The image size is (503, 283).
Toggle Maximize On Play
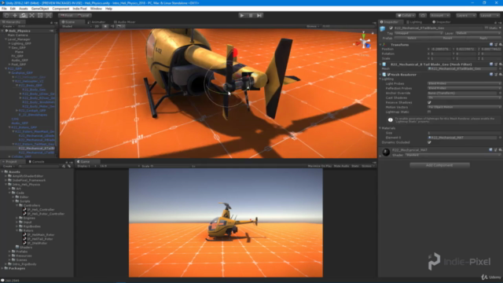(x=320, y=166)
